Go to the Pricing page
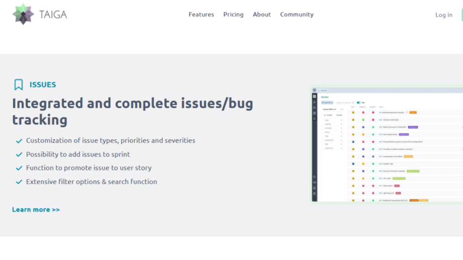This screenshot has width=463, height=260. click(233, 14)
